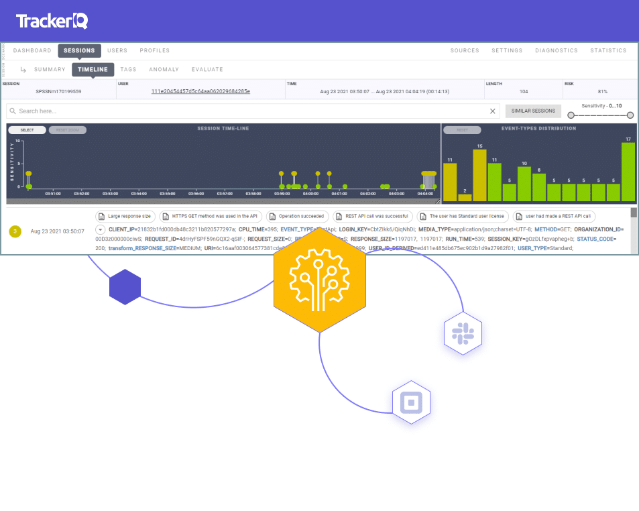Screen dimensions: 639x511
Task: Go to Settings
Action: [x=507, y=50]
